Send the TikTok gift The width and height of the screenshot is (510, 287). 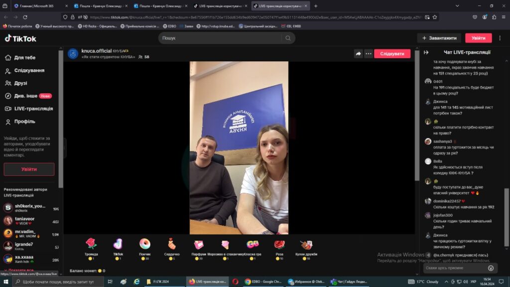click(118, 249)
